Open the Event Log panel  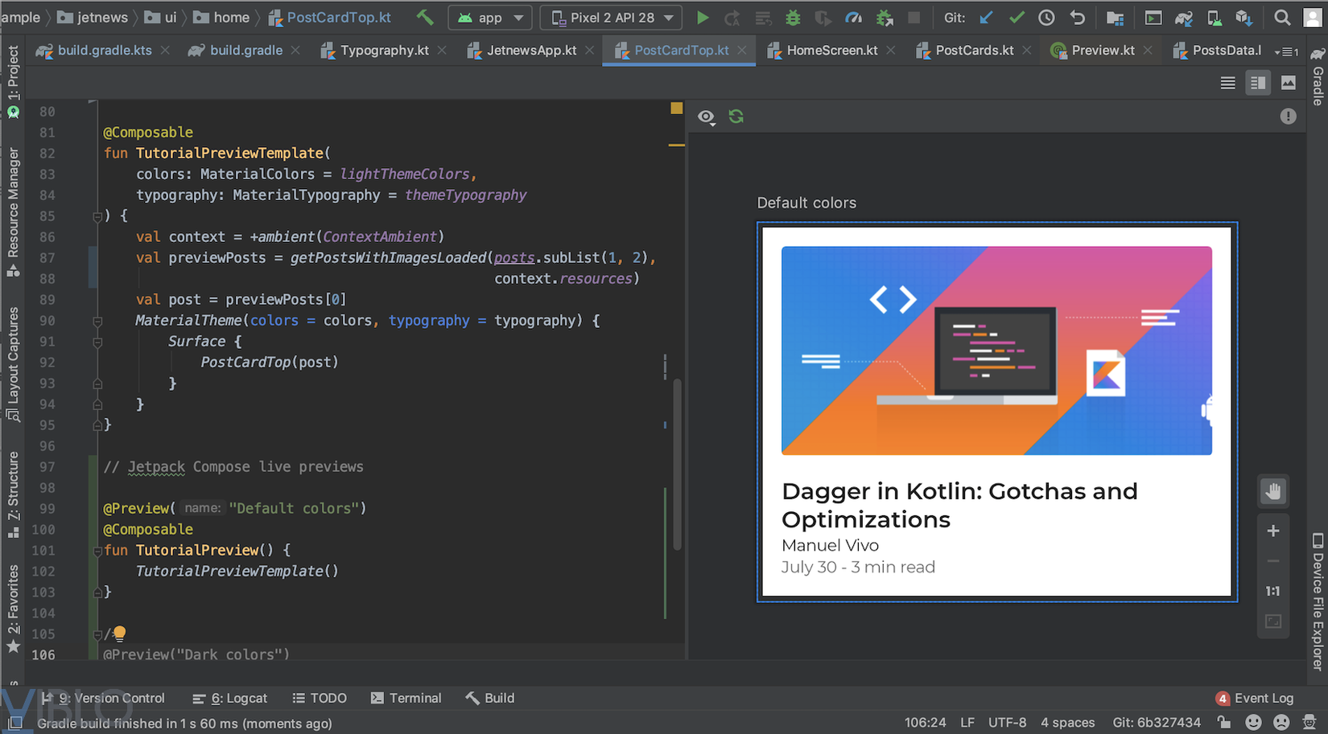pos(1255,698)
